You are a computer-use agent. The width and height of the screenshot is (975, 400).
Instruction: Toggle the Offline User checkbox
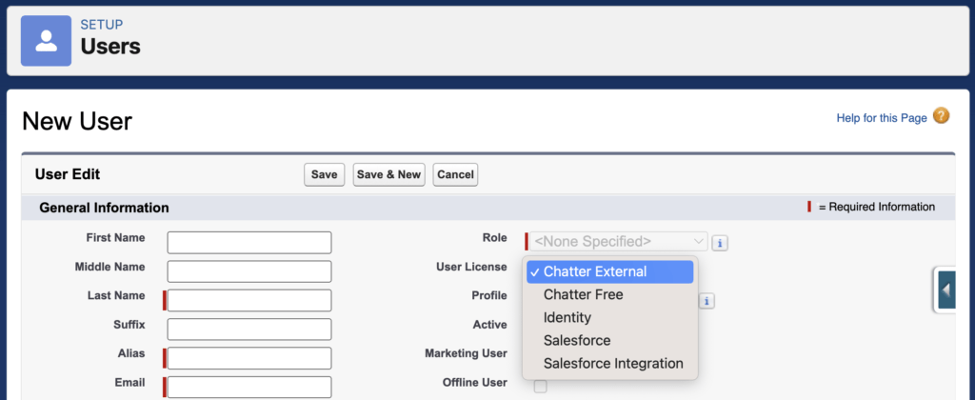click(x=541, y=387)
